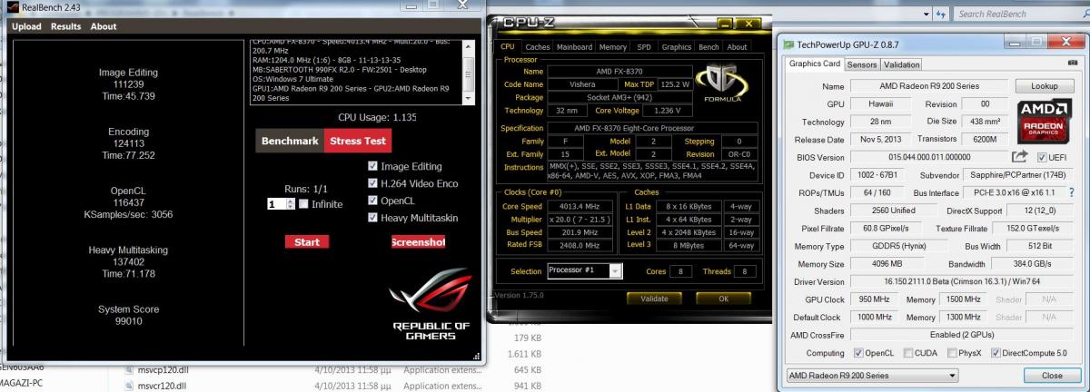1090x392 pixels.
Task: Uncheck the OpenCL benchmark in RealBench
Action: tap(372, 201)
